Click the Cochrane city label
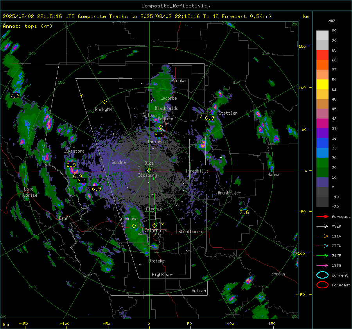The image size is (352, 329). (x=128, y=219)
